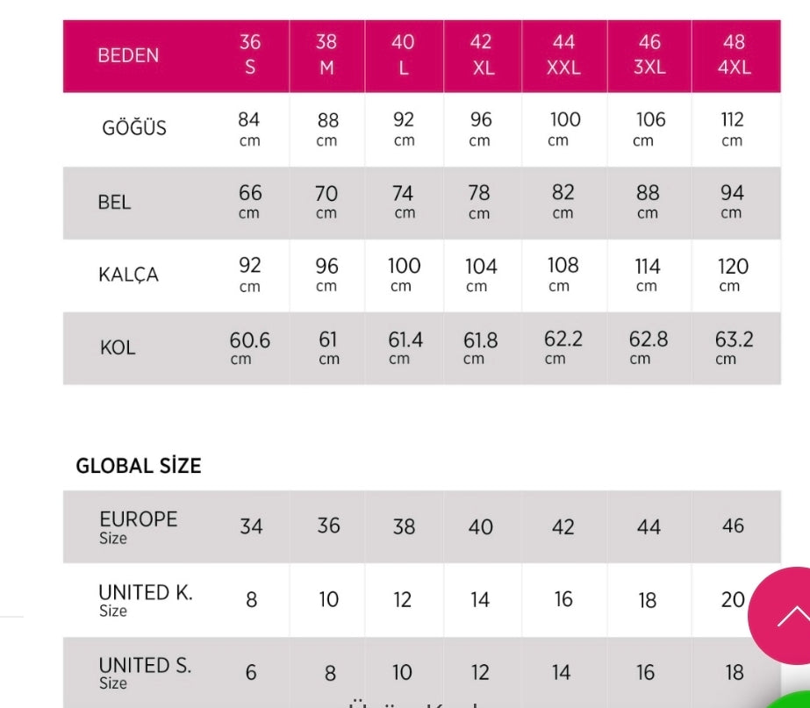Click the BEL row label
Screen dimensions: 810x708
[x=115, y=203]
